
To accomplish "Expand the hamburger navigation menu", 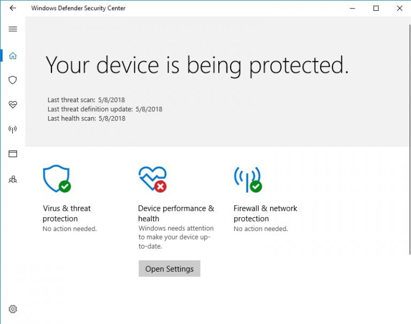I will click(13, 29).
